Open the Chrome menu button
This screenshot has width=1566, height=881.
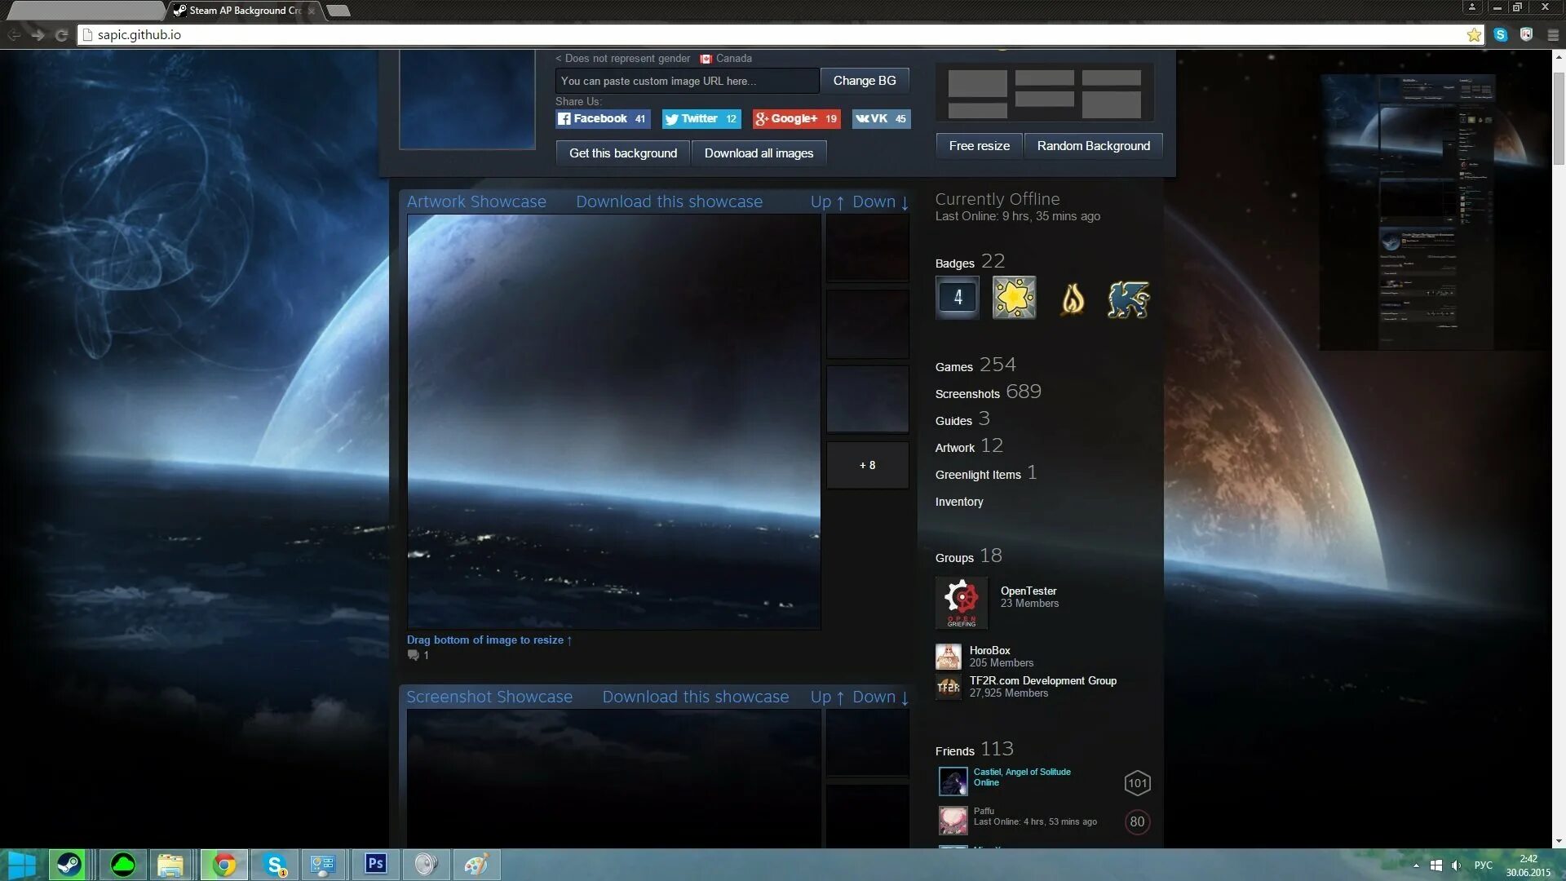pos(1552,35)
